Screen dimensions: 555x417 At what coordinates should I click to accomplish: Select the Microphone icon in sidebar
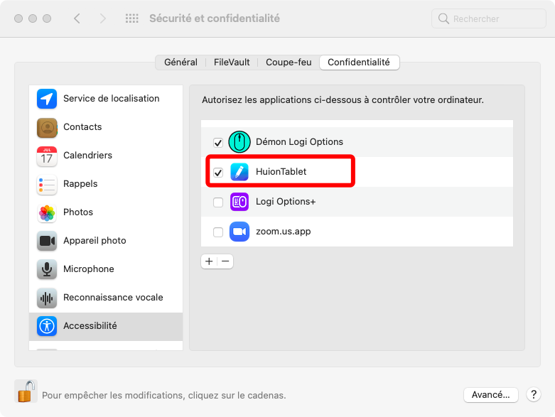pyautogui.click(x=47, y=269)
